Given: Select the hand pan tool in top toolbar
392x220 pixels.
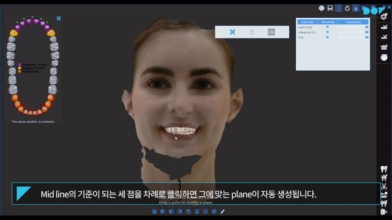Looking at the screenshot, I should [x=355, y=8].
